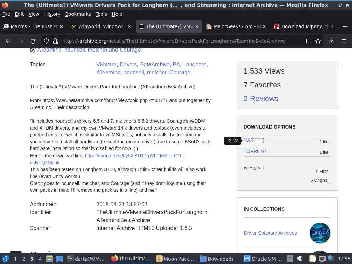Open the hounsell topic link
Screen dimensions: 352x264
[x=134, y=72]
